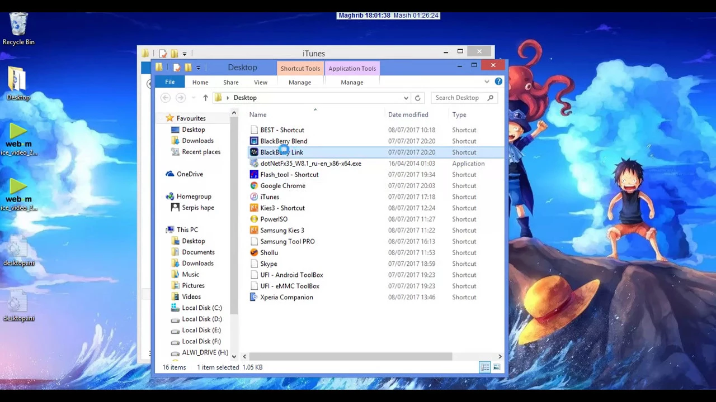Image resolution: width=716 pixels, height=402 pixels.
Task: Go up one folder level arrow
Action: [x=205, y=98]
